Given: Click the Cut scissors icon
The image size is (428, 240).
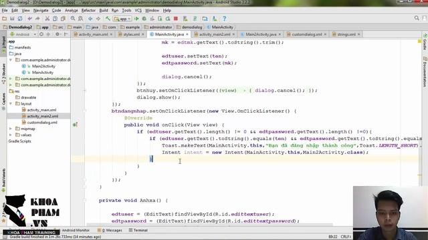Looking at the screenshot, I should point(47,19).
